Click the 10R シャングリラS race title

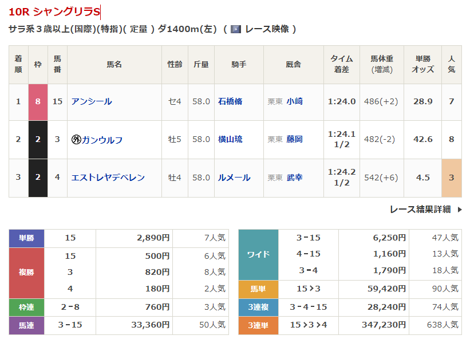pyautogui.click(x=54, y=11)
